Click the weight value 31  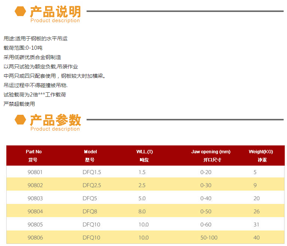point(256,225)
